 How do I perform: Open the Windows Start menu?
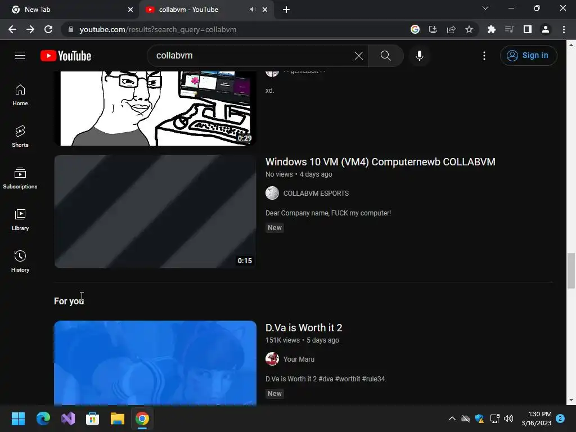pos(18,418)
